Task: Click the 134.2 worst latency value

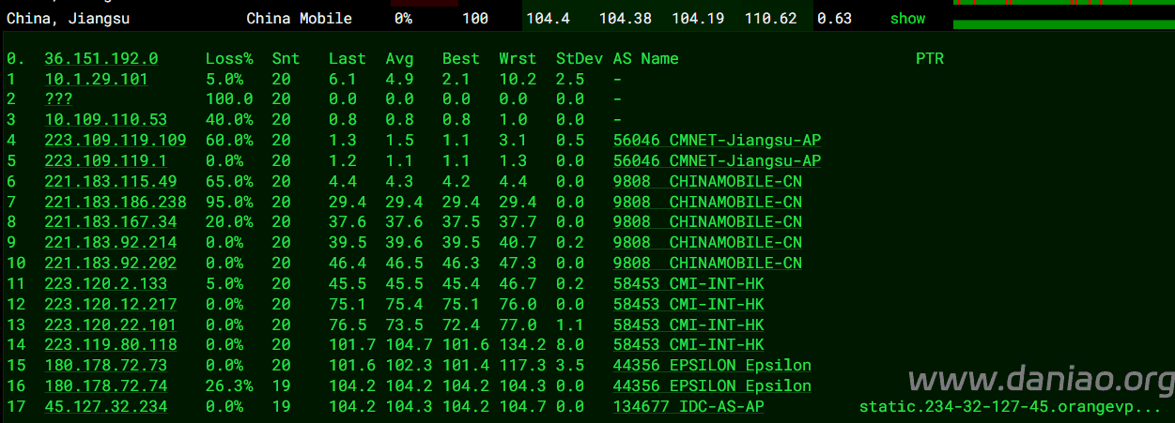Action: (523, 345)
